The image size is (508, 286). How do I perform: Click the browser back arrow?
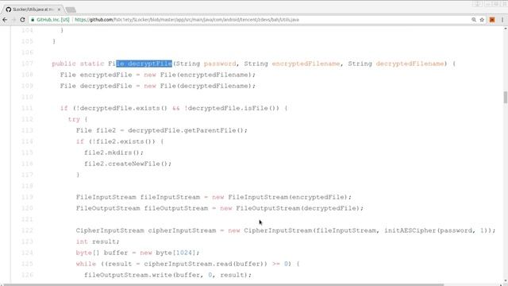click(5, 20)
